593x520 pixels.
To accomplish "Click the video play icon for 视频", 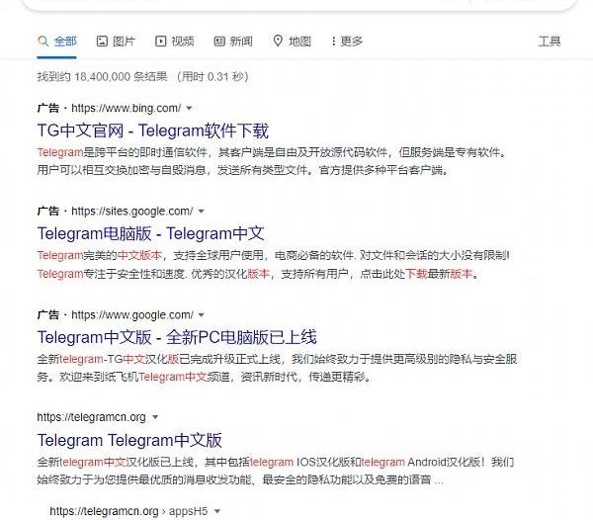I will click(x=160, y=42).
